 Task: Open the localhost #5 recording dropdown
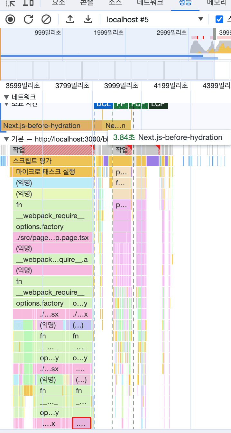pyautogui.click(x=155, y=19)
